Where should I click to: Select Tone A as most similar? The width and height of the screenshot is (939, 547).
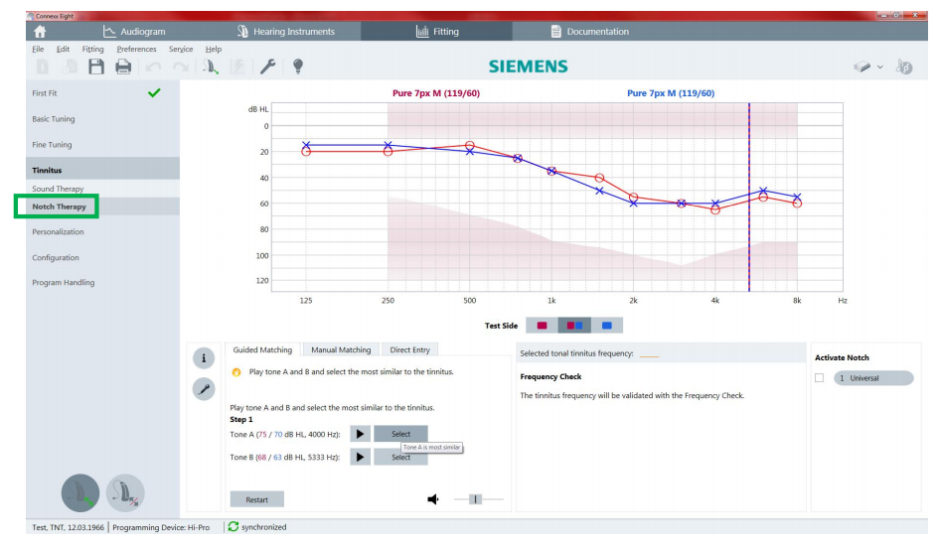point(400,434)
